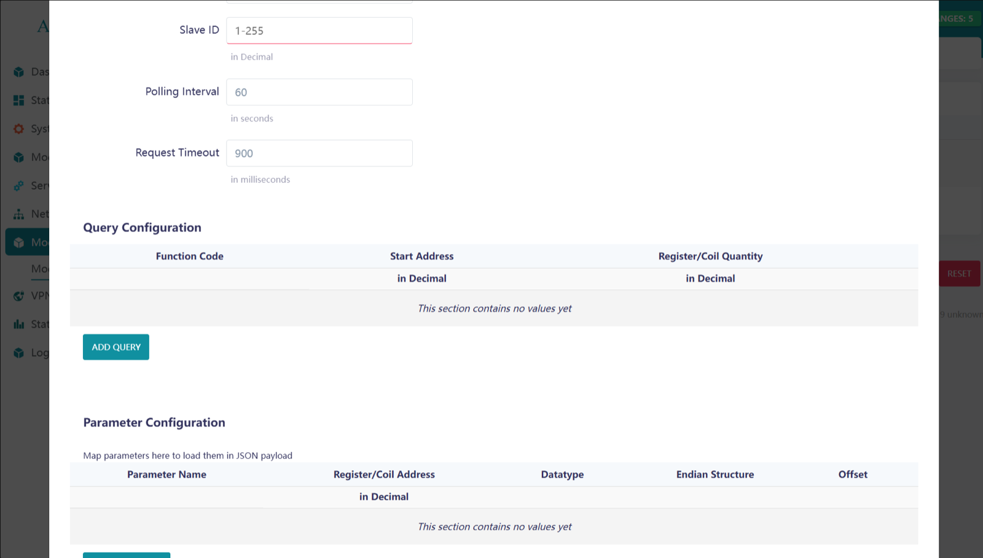983x558 pixels.
Task: Click the underlined submenu item below active sidebar entry
Action: (40, 269)
